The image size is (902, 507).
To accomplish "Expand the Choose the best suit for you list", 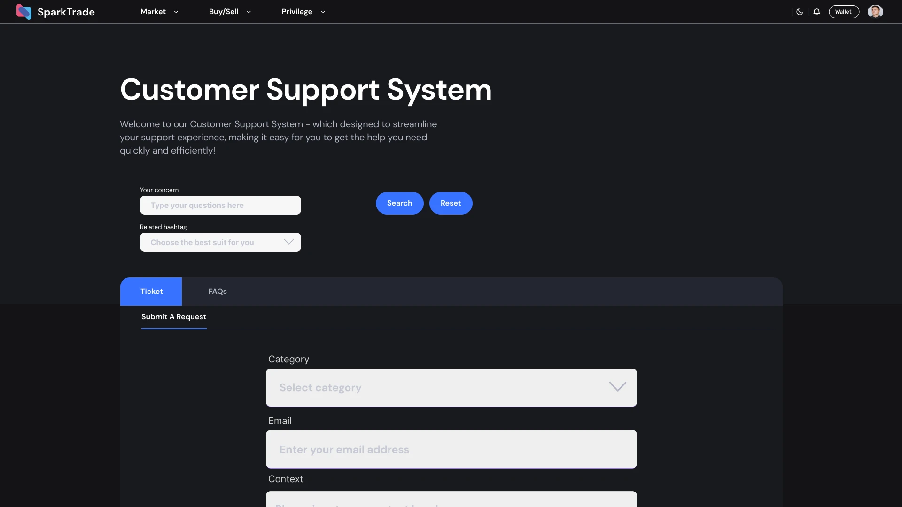I will (220, 242).
